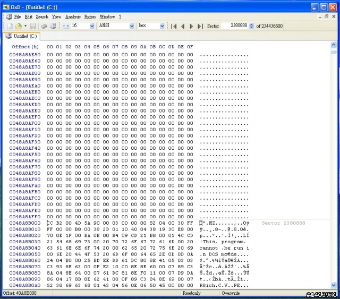Image resolution: width=340 pixels, height=299 pixels.
Task: Click the HxD icon in the menu bar
Action: pos(9,16)
